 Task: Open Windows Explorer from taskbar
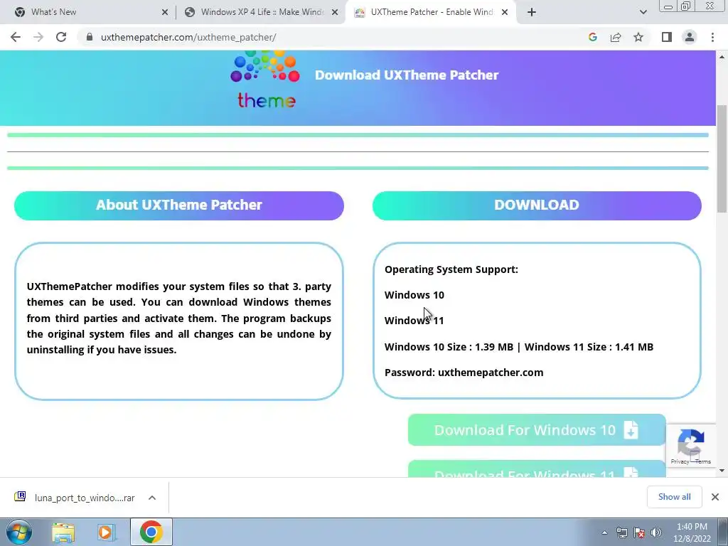tap(63, 532)
